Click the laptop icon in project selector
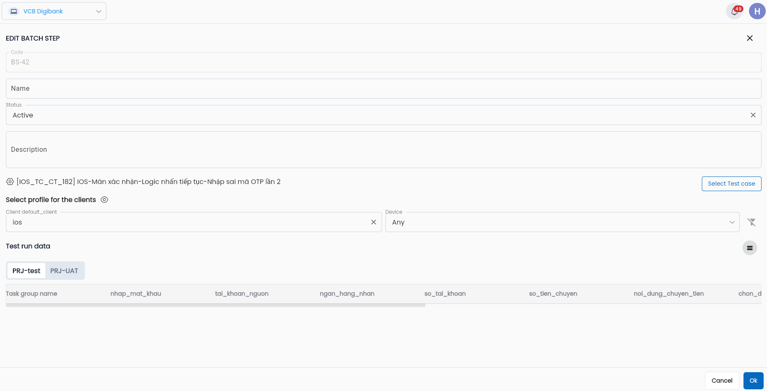This screenshot has width=767, height=391. [x=14, y=11]
